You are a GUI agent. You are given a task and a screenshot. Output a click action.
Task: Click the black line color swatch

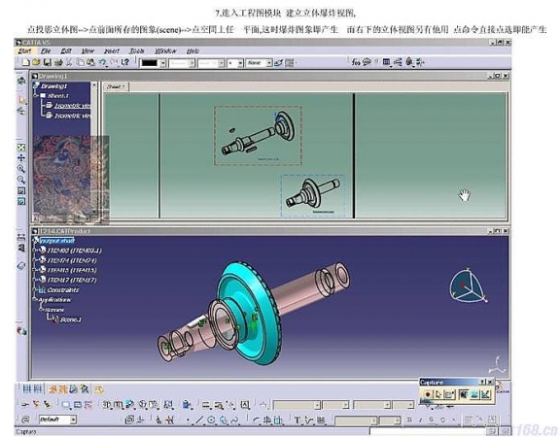150,63
